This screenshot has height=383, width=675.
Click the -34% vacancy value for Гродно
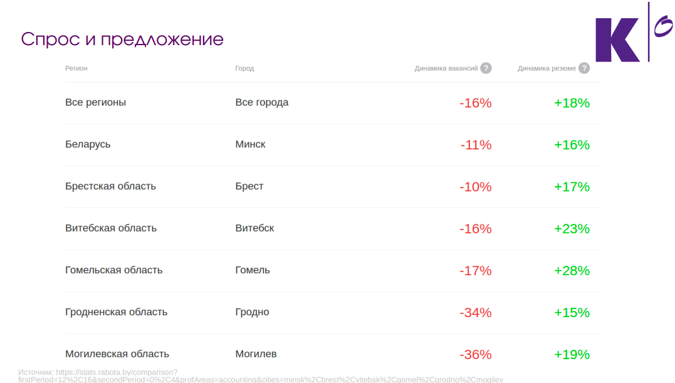pos(475,312)
